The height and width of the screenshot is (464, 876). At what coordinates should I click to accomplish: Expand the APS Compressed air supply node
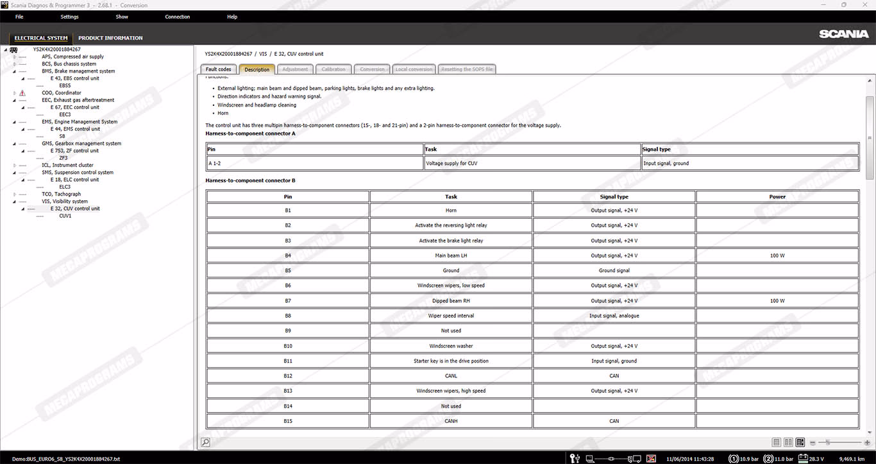click(x=15, y=57)
